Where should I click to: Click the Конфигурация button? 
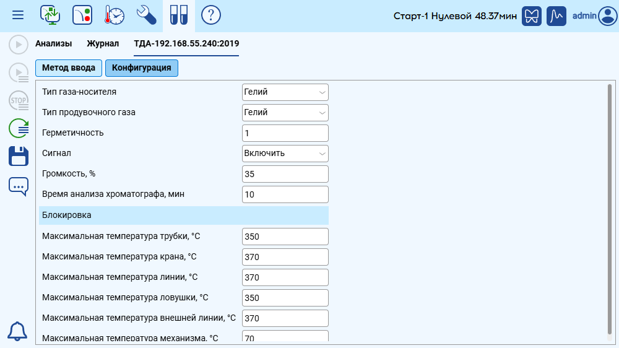click(142, 68)
